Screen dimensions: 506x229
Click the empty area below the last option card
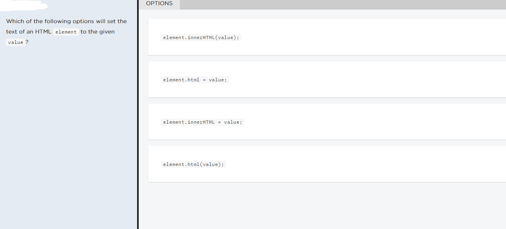[320, 205]
